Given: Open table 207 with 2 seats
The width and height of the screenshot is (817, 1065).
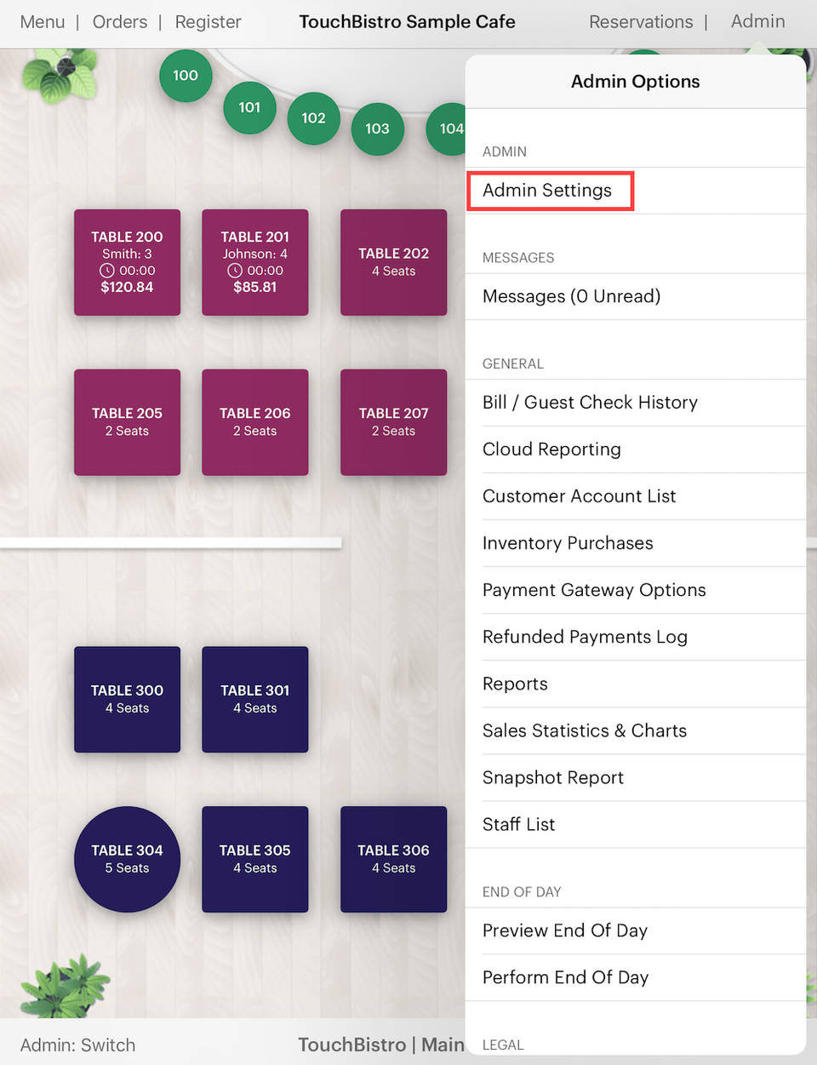Looking at the screenshot, I should [393, 422].
